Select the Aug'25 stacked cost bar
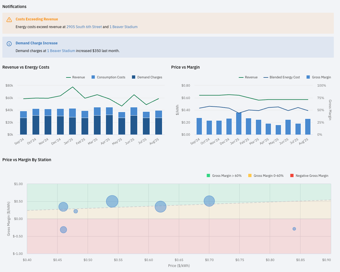Viewport: 340px width, 272px height. pos(158,122)
